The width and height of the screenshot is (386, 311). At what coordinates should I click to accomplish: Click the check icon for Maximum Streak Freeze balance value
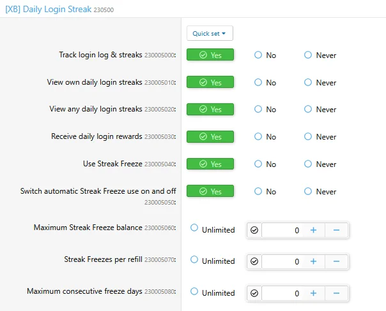254,230
